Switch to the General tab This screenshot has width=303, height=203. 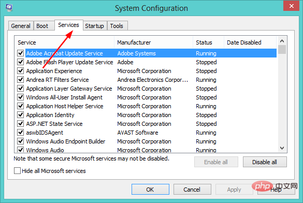point(21,26)
